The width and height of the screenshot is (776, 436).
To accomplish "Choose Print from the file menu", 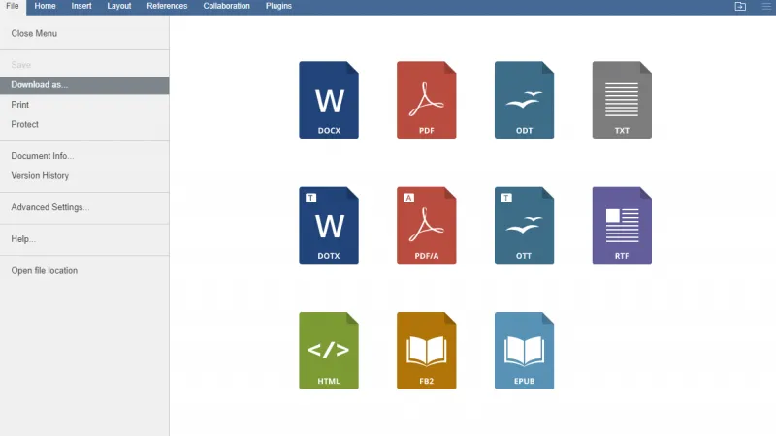I will pos(84,105).
